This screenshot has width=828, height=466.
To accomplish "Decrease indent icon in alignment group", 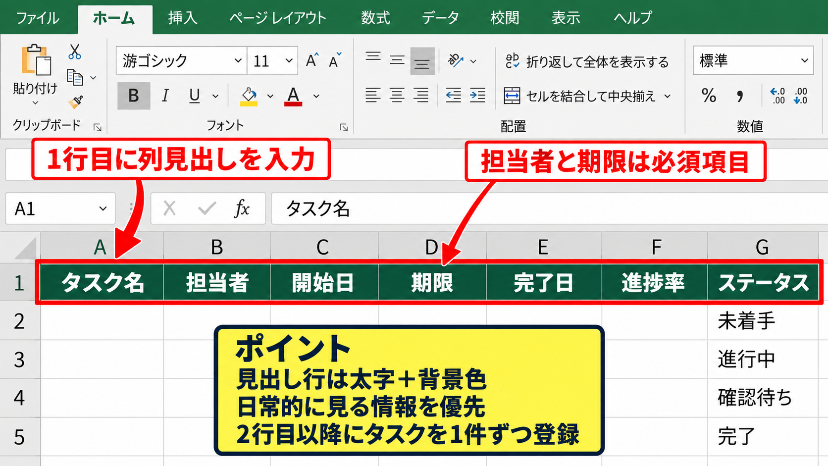I will coord(453,95).
